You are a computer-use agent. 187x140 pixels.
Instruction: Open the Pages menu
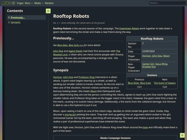click(20, 3)
